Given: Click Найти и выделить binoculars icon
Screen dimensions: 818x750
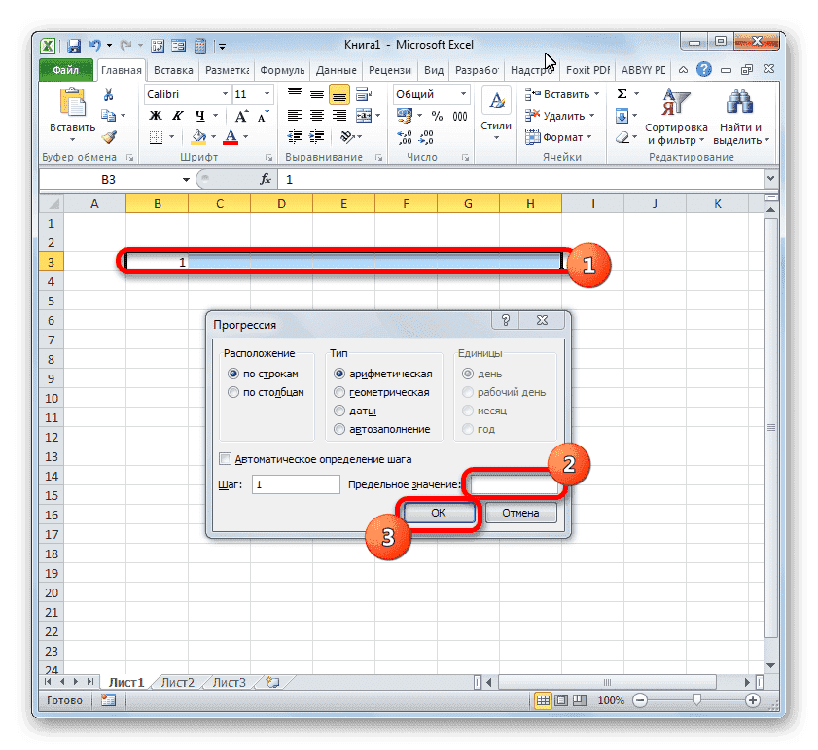Looking at the screenshot, I should (738, 101).
